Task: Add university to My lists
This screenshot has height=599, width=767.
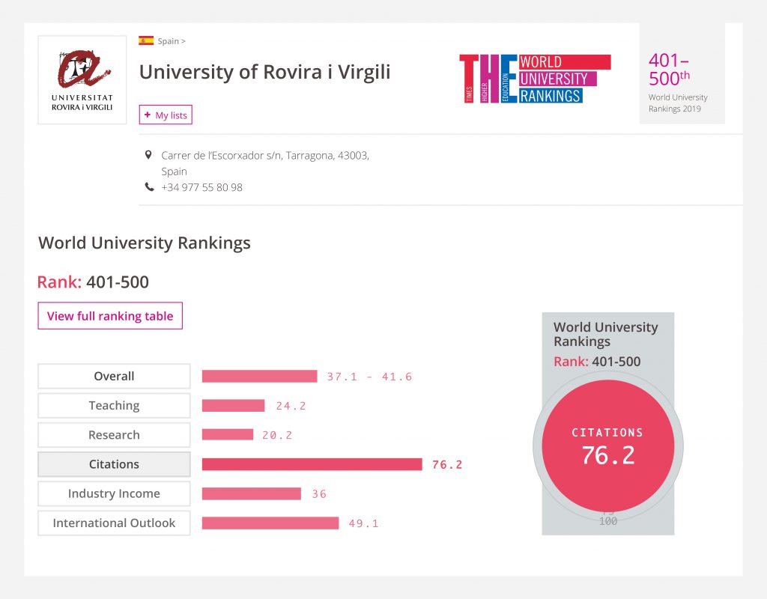Action: [166, 115]
